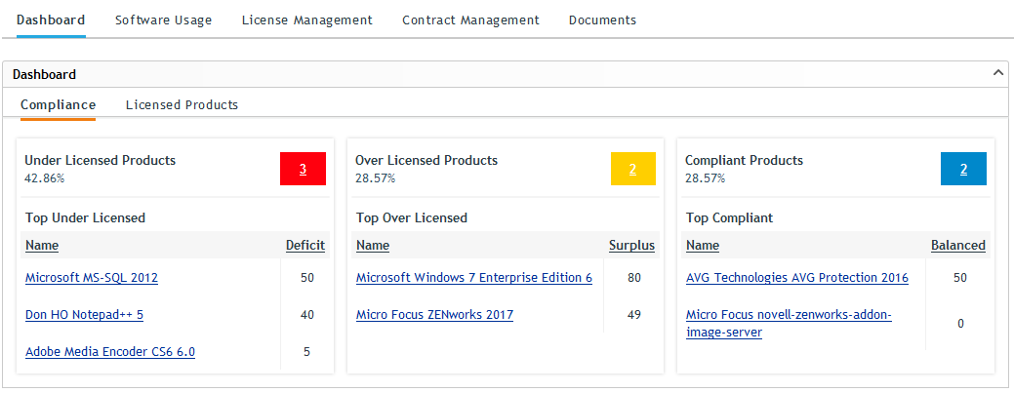The width and height of the screenshot is (1014, 393).
Task: Open Microsoft Windows 7 Enterprise Edition link
Action: [x=473, y=278]
